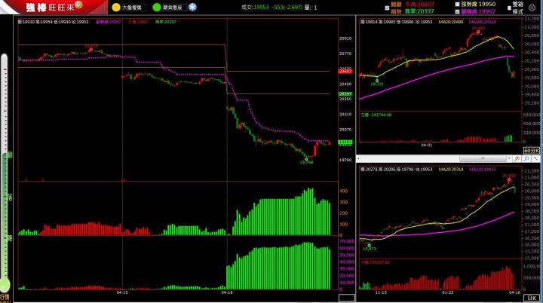Click the 行情 label at bottom left
Image resolution: width=543 pixels, height=303 pixels.
(5, 297)
